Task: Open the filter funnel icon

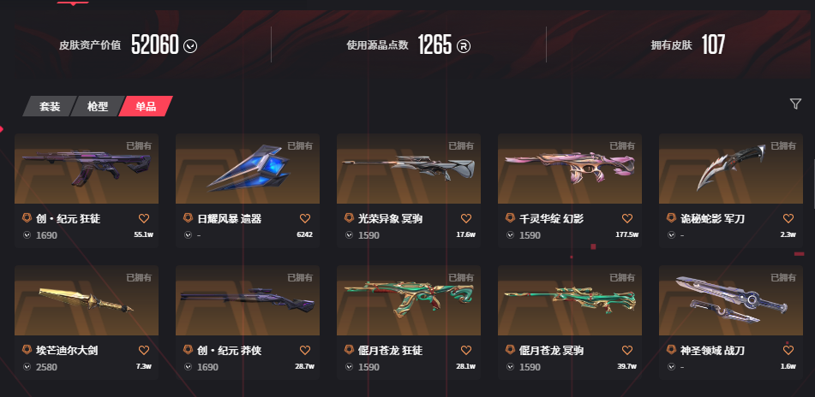Action: coord(795,104)
